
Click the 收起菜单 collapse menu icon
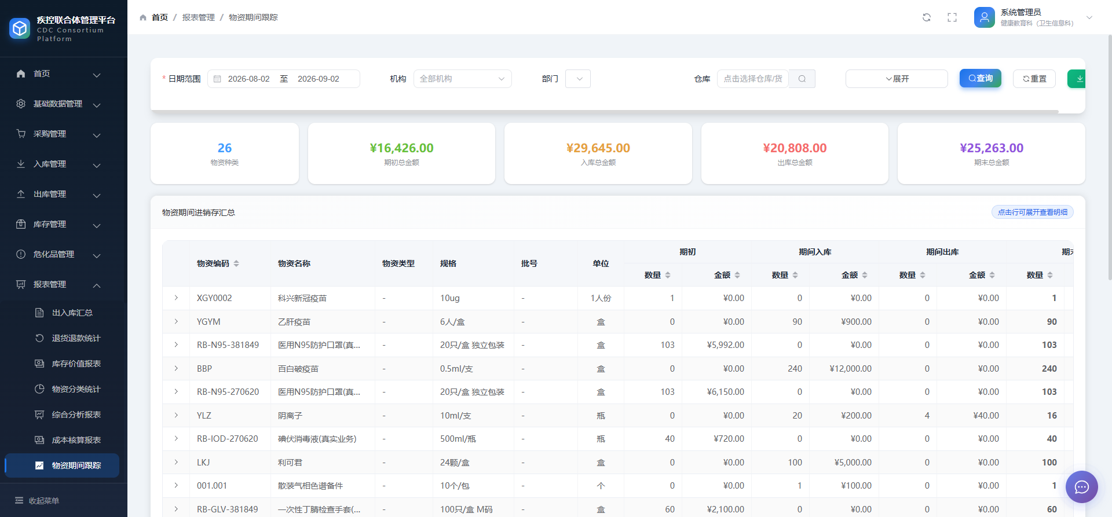pos(19,500)
